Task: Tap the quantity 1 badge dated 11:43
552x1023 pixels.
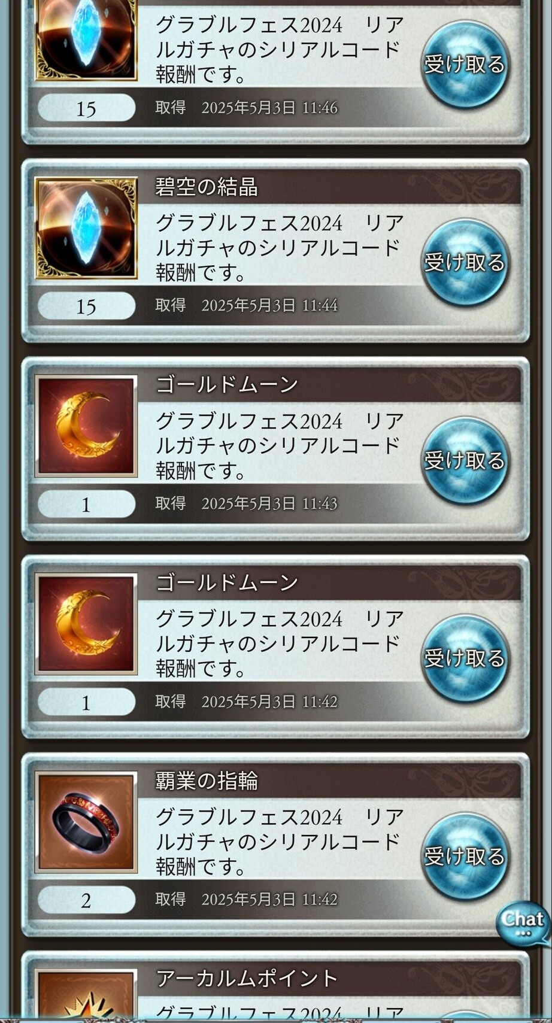Action: click(86, 504)
